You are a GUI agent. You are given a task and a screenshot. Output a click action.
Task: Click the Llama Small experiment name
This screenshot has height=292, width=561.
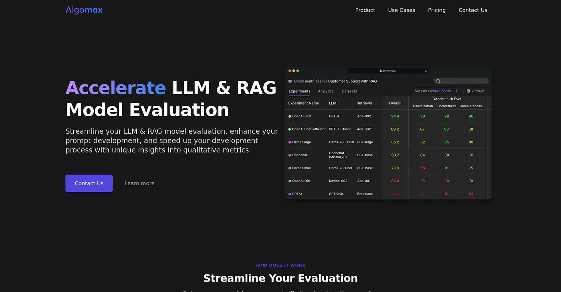tap(301, 168)
